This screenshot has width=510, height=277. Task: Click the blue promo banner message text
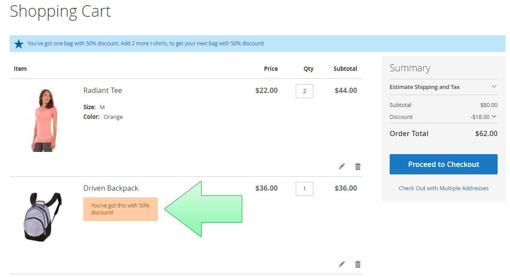(145, 44)
